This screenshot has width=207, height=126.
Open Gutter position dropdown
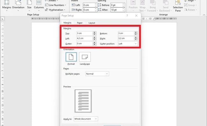(128, 44)
